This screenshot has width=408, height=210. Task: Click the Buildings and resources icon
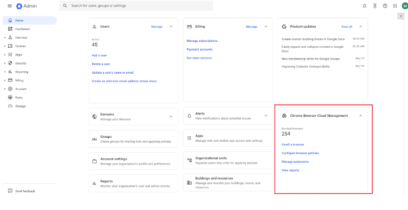(189, 183)
